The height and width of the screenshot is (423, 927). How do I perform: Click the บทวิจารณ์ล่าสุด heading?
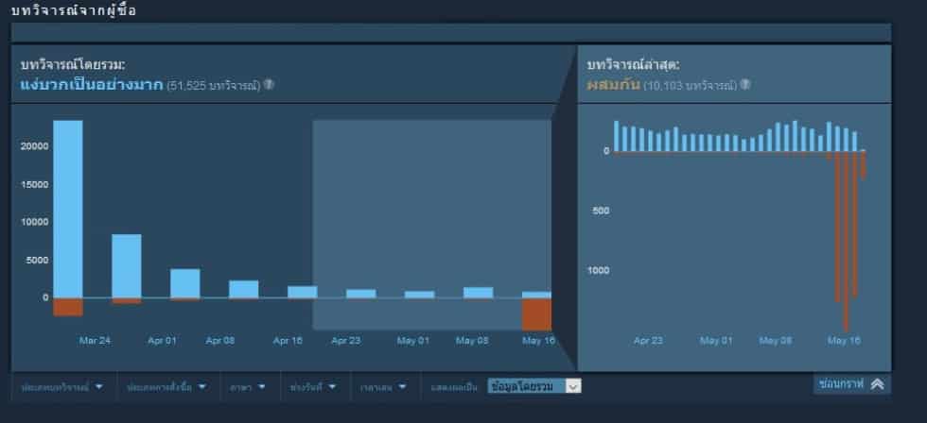[633, 63]
